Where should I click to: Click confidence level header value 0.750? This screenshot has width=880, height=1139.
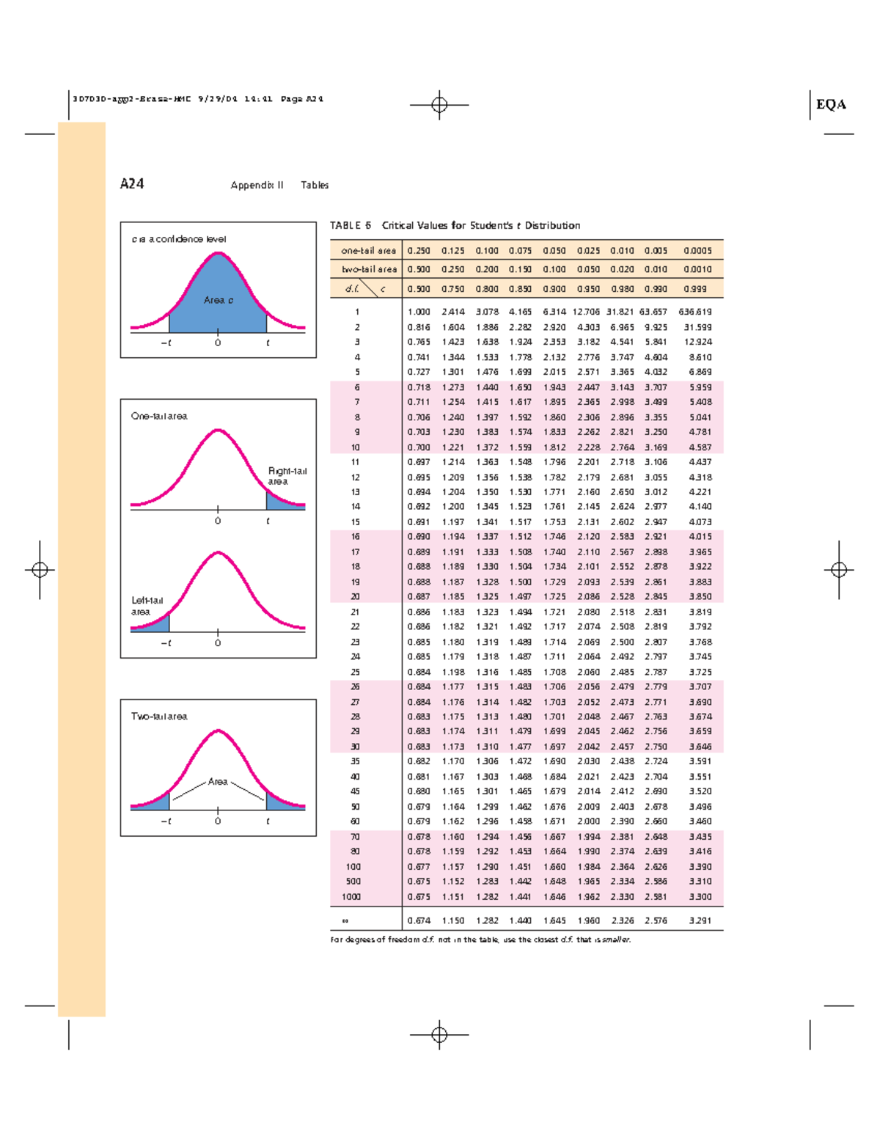pyautogui.click(x=452, y=289)
